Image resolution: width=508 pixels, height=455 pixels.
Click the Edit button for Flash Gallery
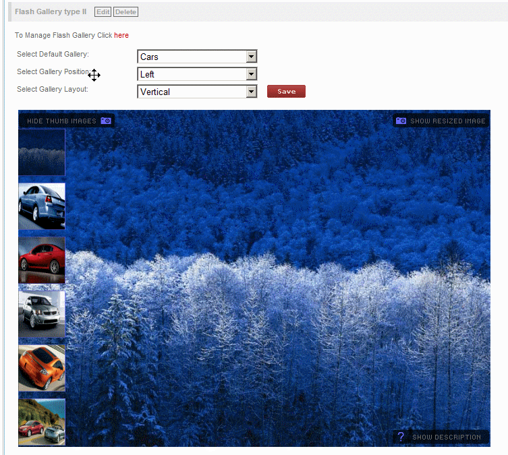pyautogui.click(x=103, y=12)
